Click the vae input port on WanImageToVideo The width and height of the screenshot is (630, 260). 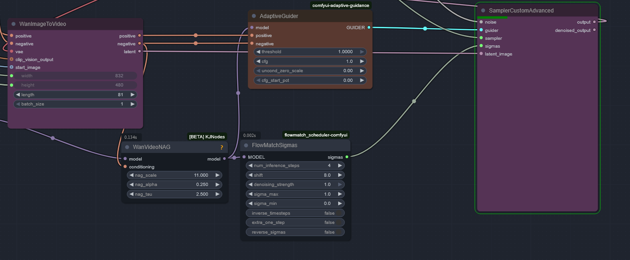pyautogui.click(x=12, y=51)
